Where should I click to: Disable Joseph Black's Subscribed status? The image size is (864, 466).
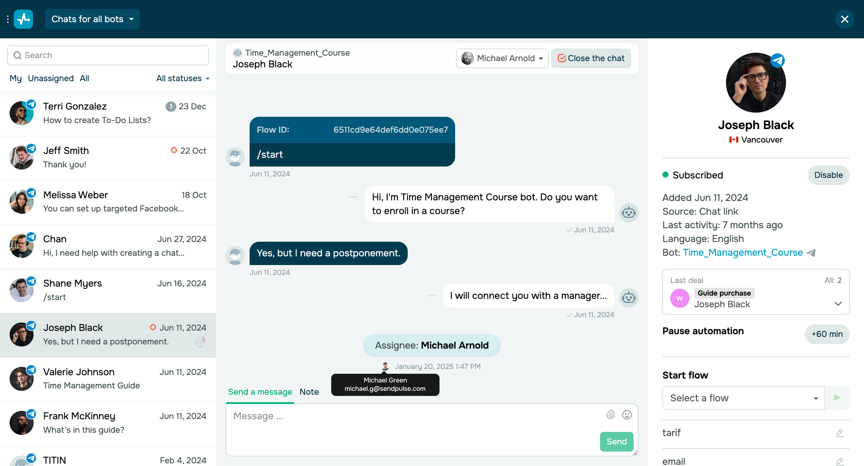point(828,175)
